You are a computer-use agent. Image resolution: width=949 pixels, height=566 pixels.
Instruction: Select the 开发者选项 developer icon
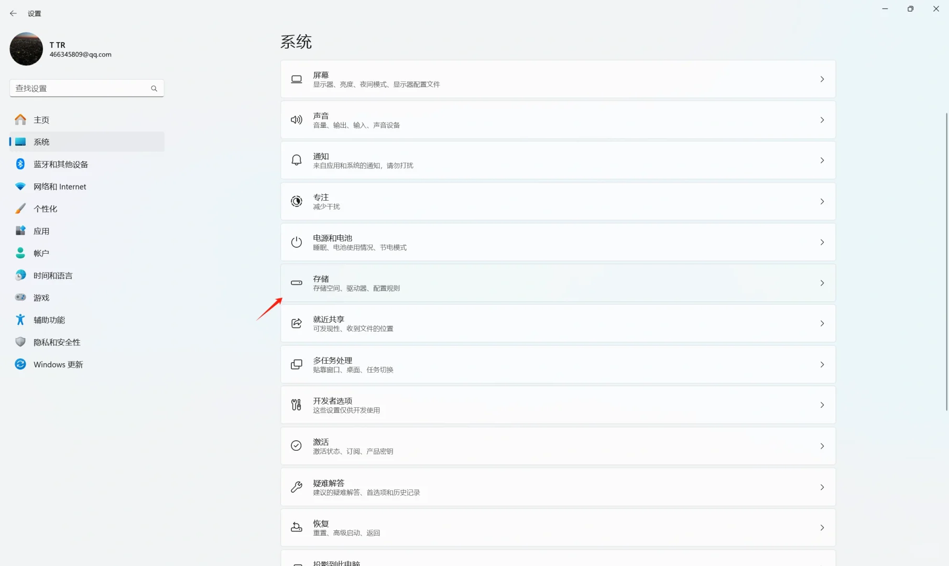pos(296,405)
